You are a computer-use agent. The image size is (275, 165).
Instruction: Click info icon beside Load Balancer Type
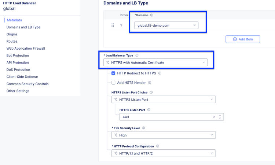pos(137,55)
